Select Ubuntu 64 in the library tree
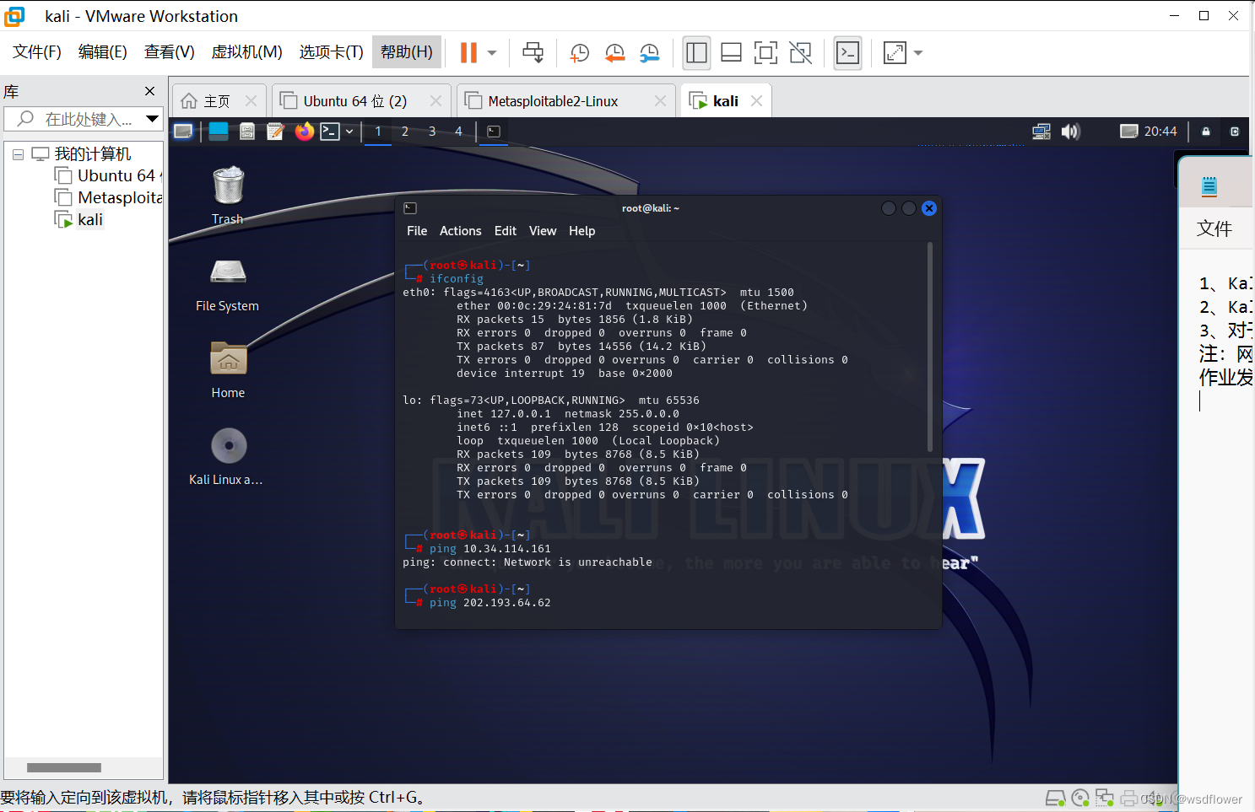 click(107, 175)
